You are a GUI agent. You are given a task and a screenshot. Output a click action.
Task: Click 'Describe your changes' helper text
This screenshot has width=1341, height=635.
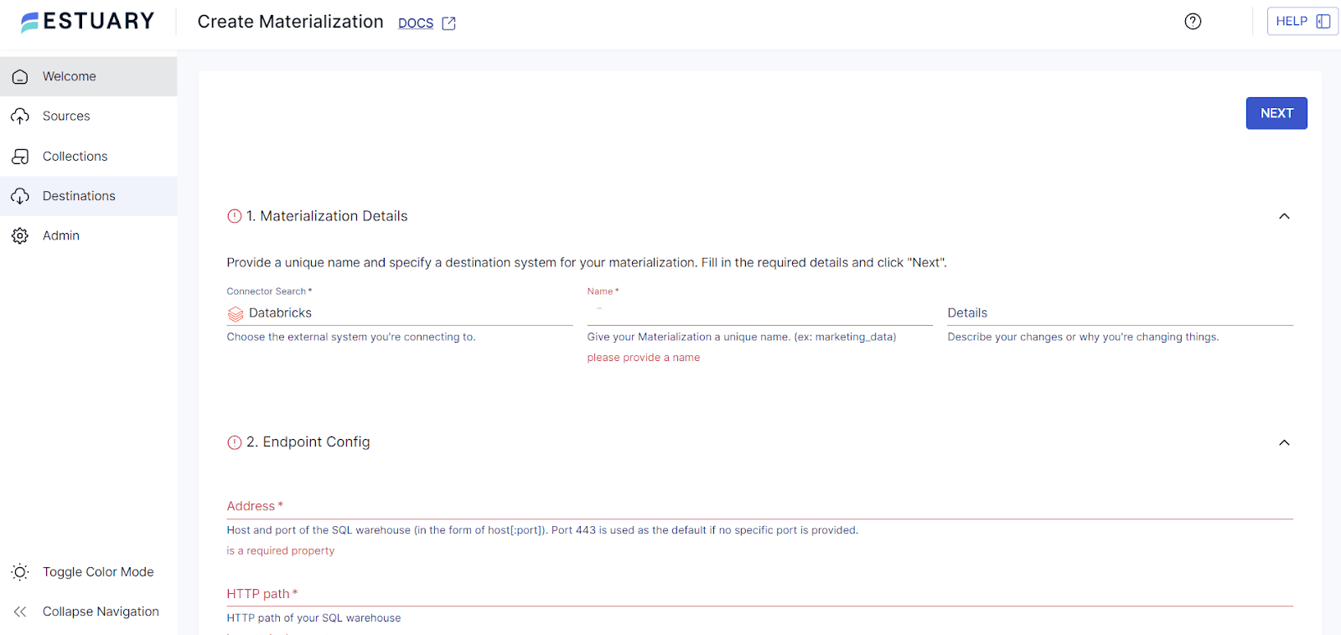pos(1084,337)
